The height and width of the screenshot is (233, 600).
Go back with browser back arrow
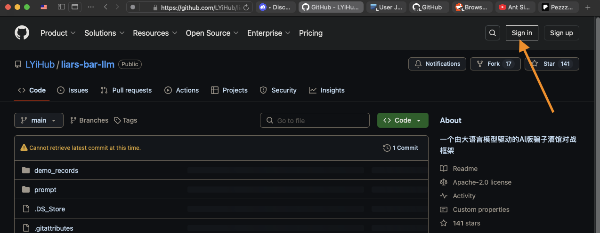[105, 7]
